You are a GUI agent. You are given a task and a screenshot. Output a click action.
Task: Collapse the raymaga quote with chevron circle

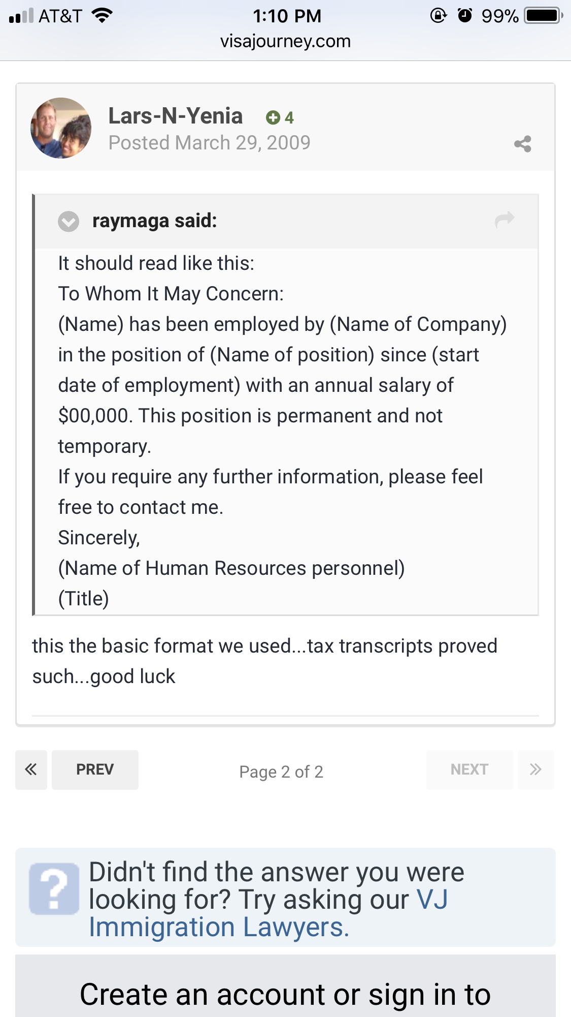pos(69,221)
